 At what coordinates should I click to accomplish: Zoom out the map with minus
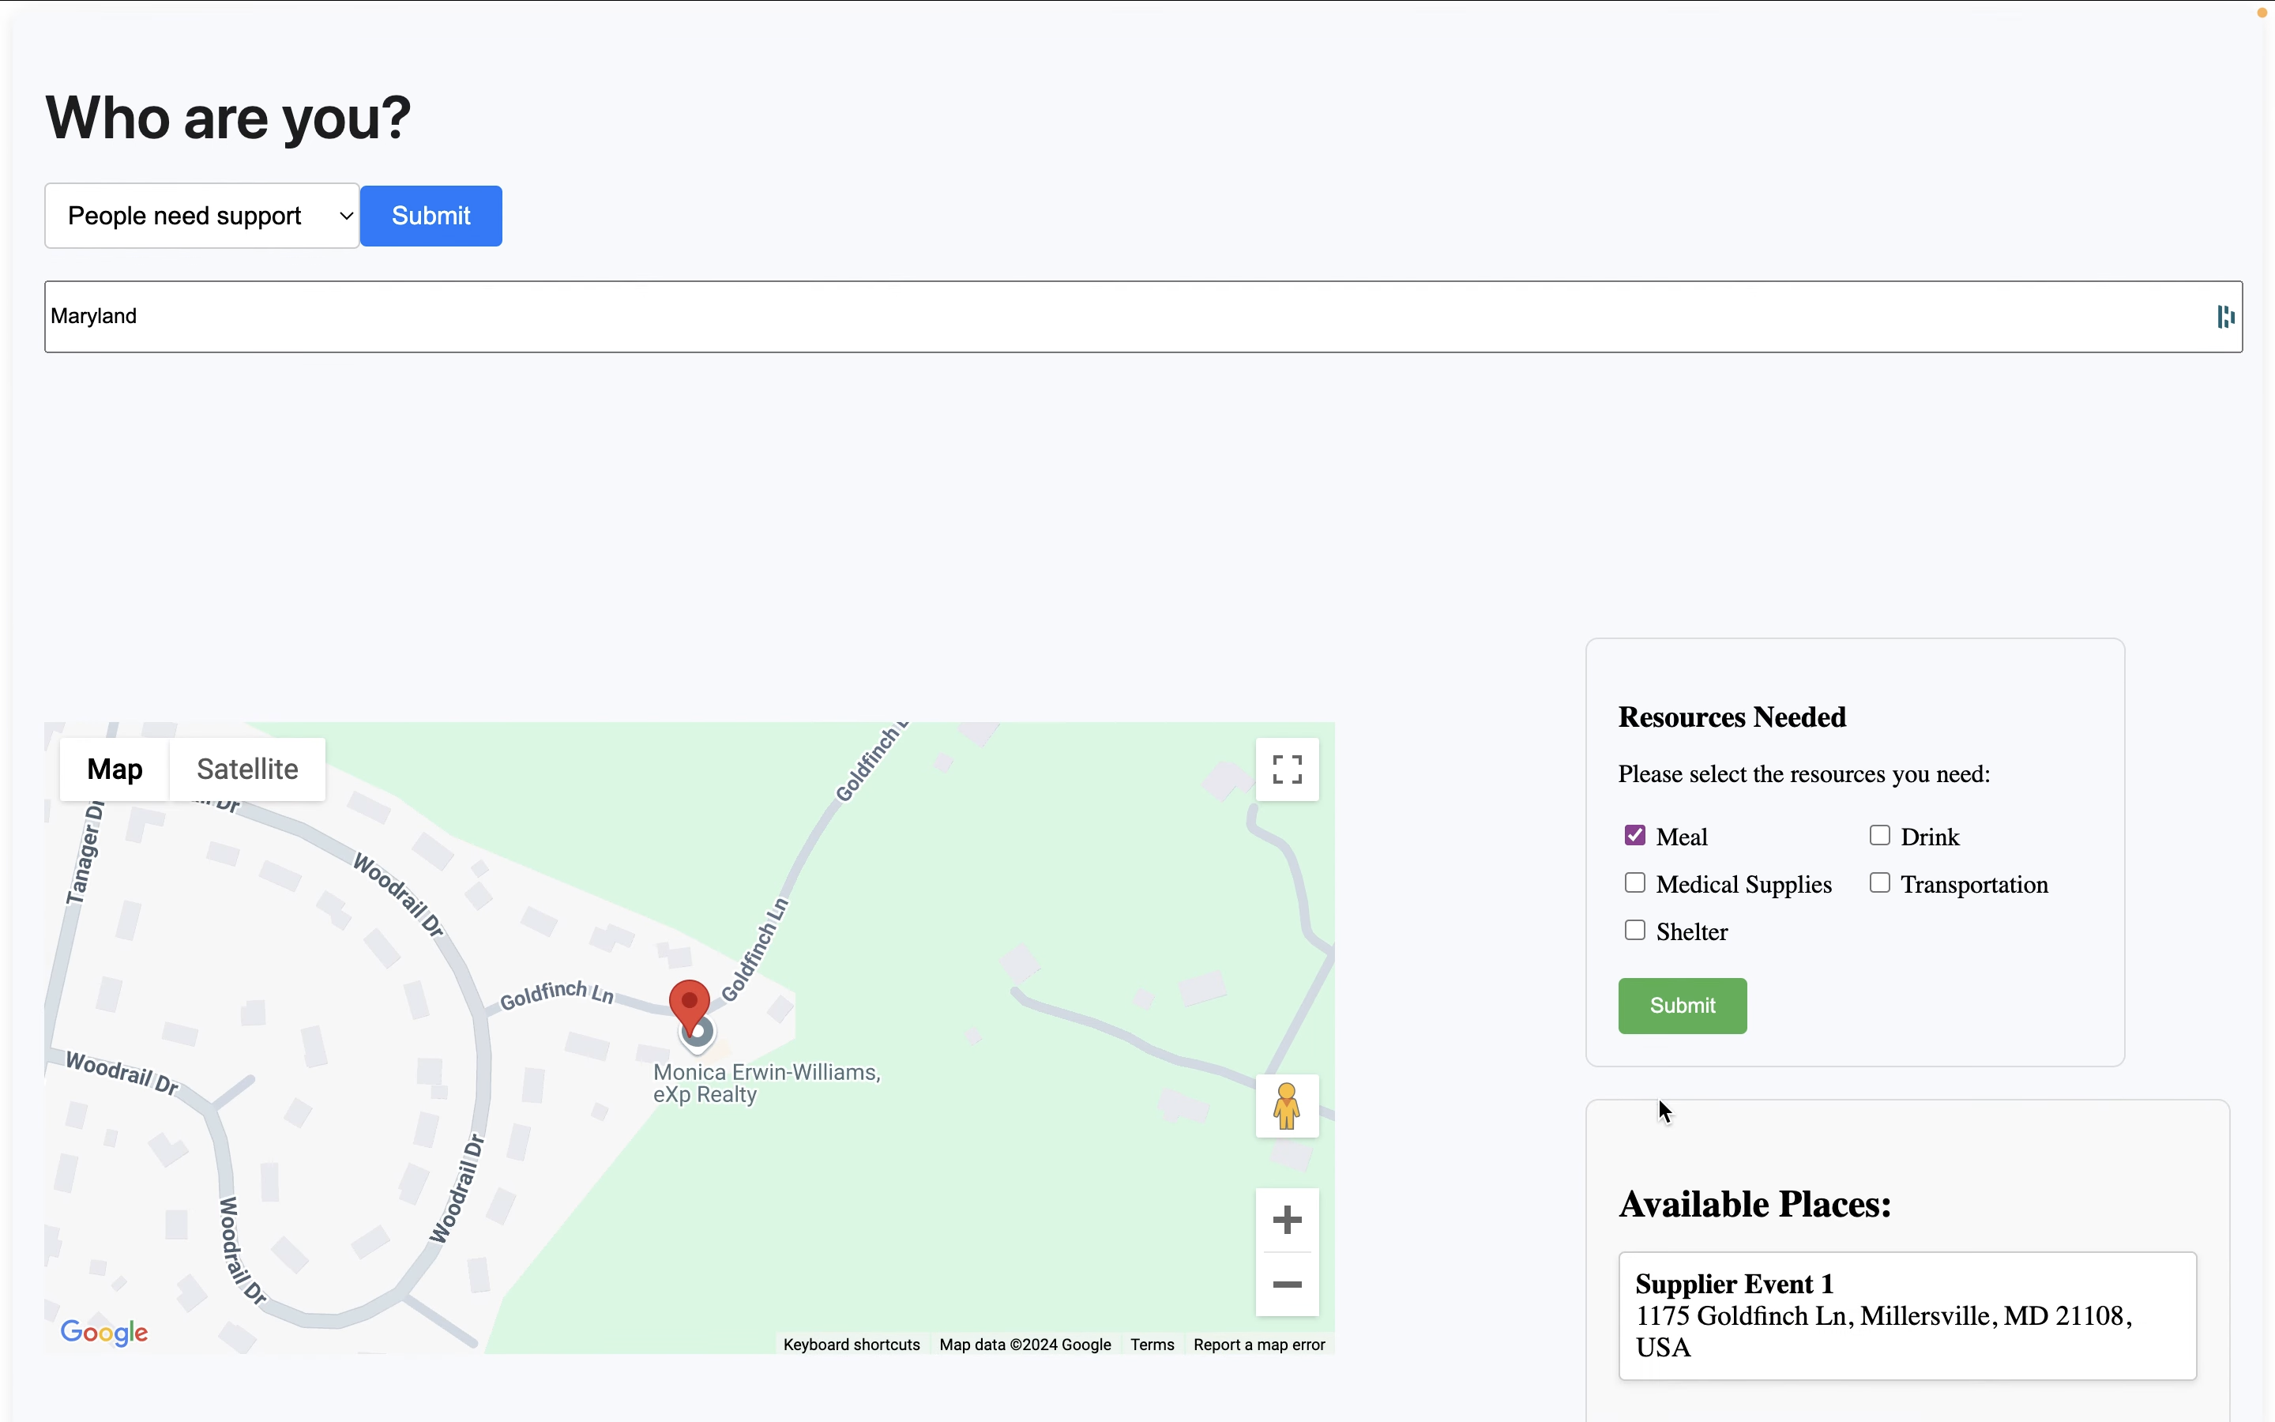coord(1287,1285)
